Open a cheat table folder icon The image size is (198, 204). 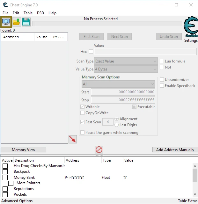[17, 22]
